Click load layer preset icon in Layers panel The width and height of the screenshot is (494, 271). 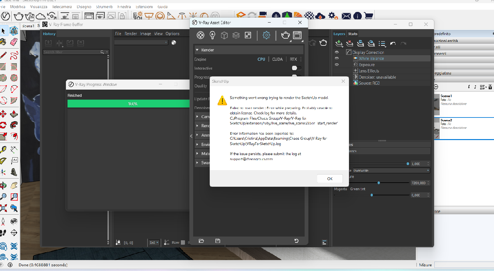[371, 44]
